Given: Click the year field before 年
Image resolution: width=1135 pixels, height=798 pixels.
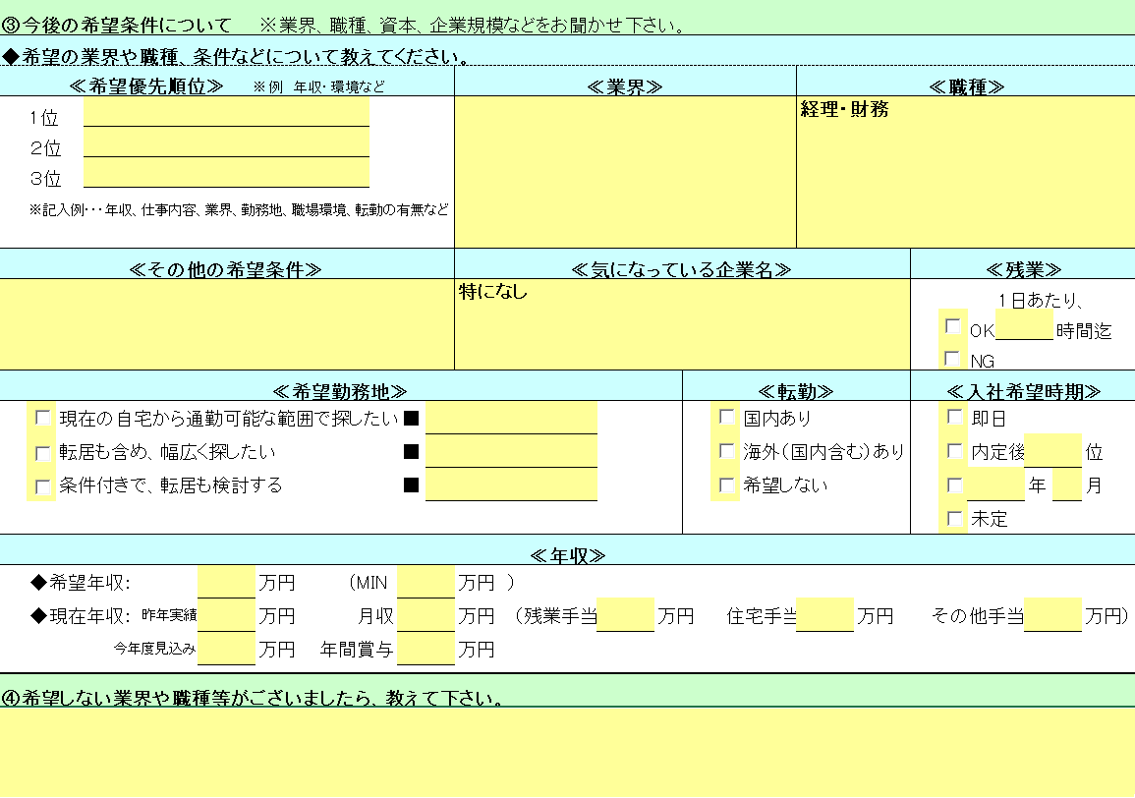Looking at the screenshot, I should pos(996,484).
